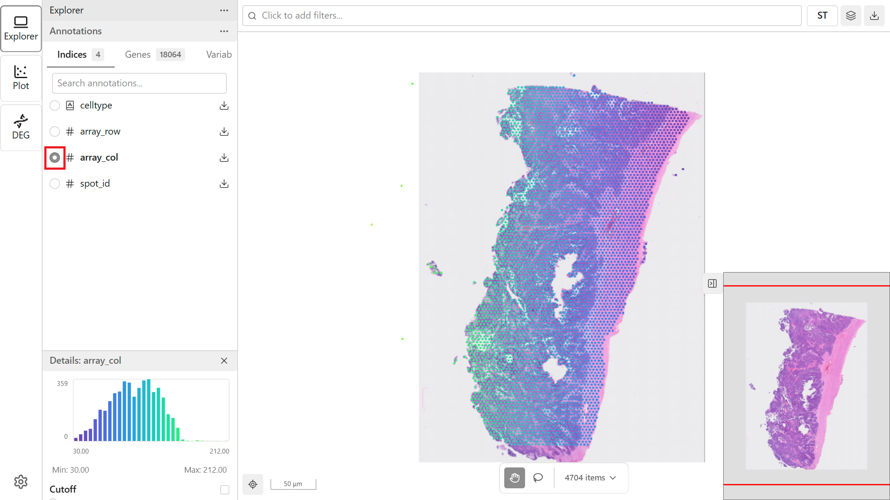The width and height of the screenshot is (890, 500).
Task: Open the settings gear at the bottom left
Action: click(21, 481)
